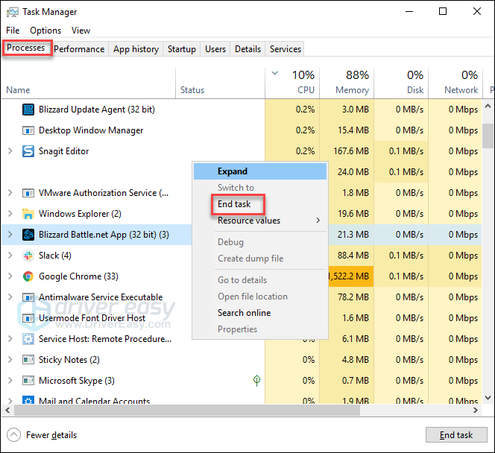Click the vertical scrollbar up arrow
The image size is (495, 453).
(x=488, y=106)
